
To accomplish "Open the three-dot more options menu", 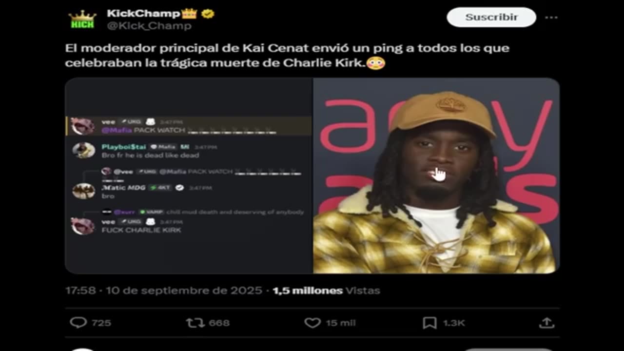I will point(551,18).
